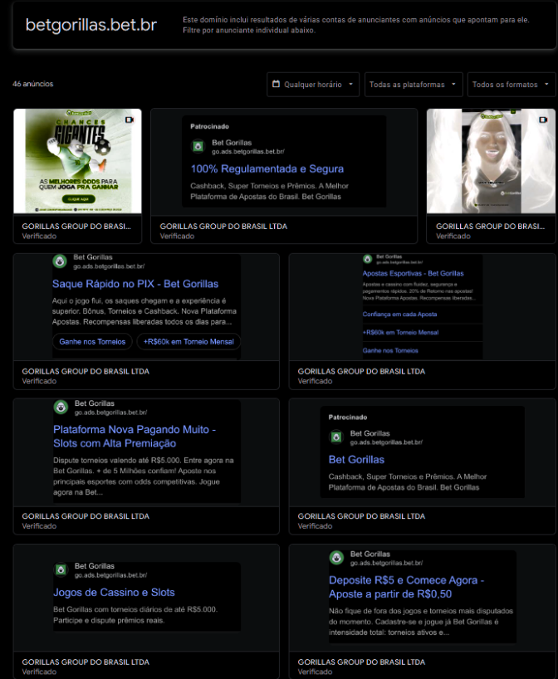Screen dimensions: 558x679
Task: Click the calendar icon in the date filter
Action: coord(276,85)
